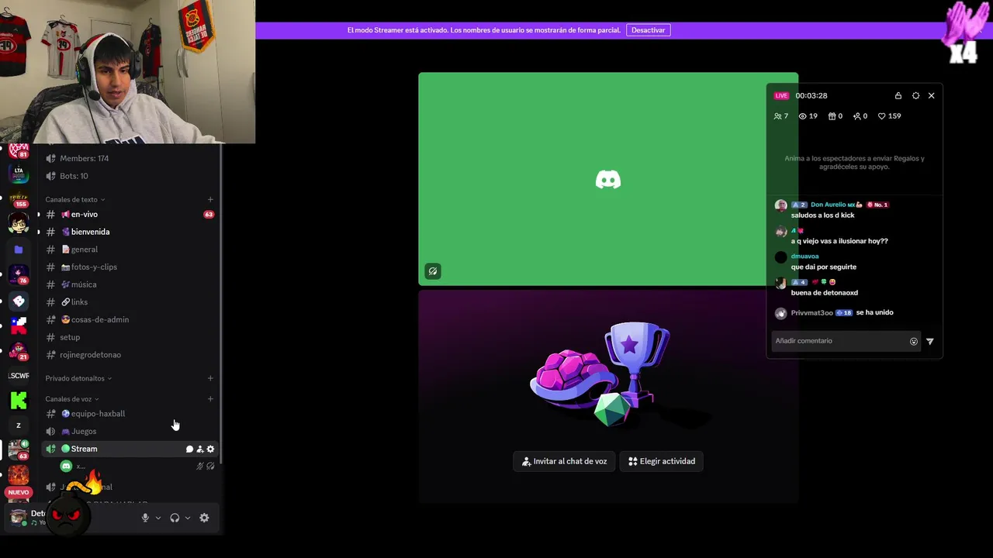Open the fire-image server icon above the NUEVO badge
This screenshot has height=558, width=993.
pos(19,474)
